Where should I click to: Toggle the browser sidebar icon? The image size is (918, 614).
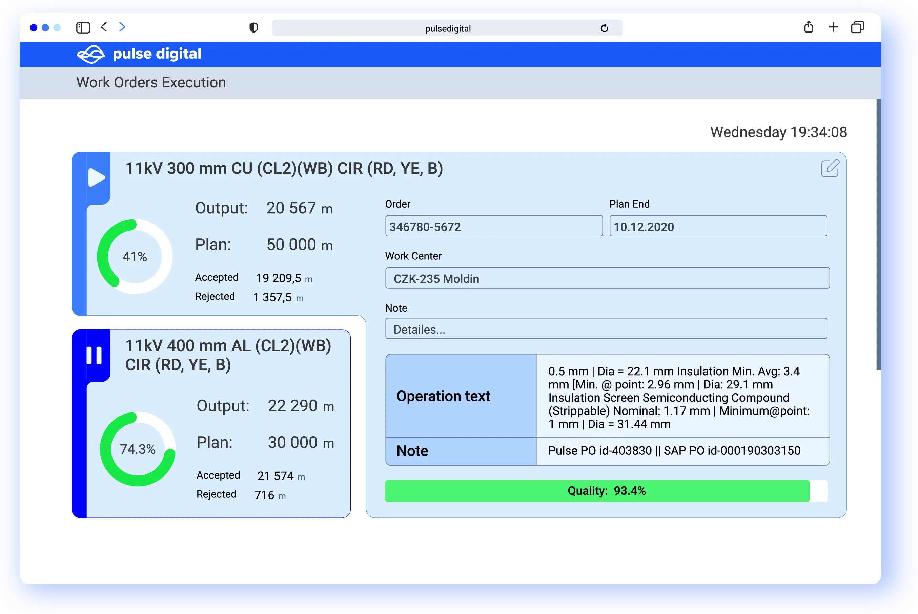83,28
